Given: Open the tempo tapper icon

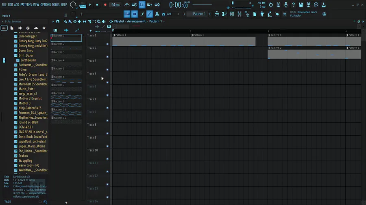Looking at the screenshot, I should coord(270,14).
